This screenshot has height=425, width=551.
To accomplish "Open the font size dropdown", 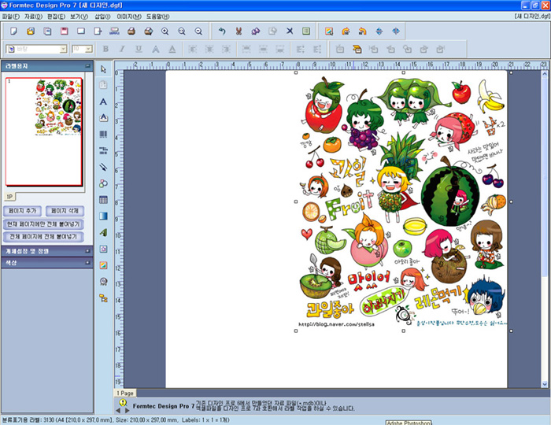I will (89, 49).
